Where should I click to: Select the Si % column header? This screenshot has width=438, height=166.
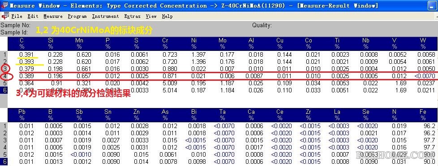(x=50, y=43)
